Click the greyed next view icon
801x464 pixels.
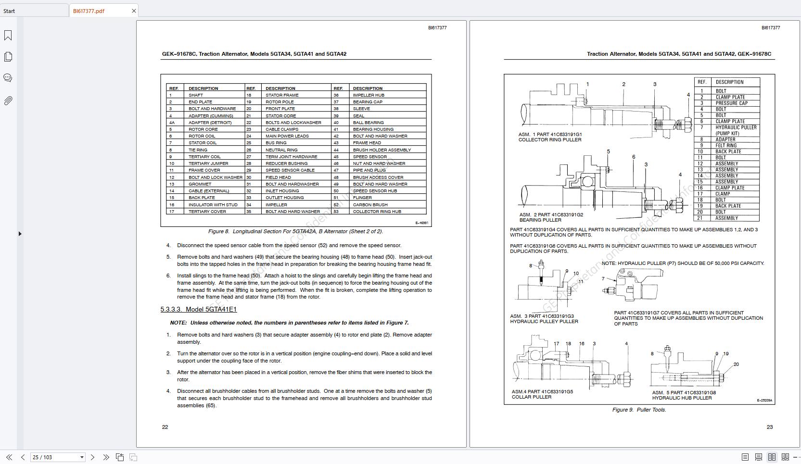[133, 457]
